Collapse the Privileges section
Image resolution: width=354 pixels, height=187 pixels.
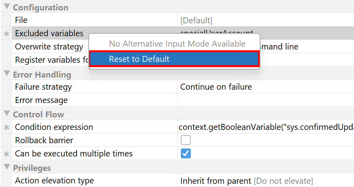pyautogui.click(x=7, y=167)
